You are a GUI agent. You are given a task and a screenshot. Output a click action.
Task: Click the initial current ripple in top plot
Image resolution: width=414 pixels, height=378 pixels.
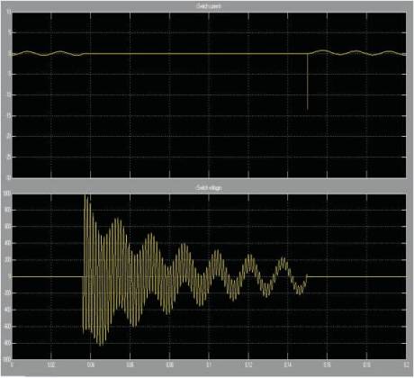49,53
